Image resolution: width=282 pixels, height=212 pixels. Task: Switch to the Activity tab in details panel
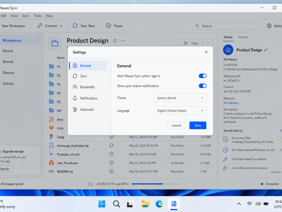[x=243, y=37]
